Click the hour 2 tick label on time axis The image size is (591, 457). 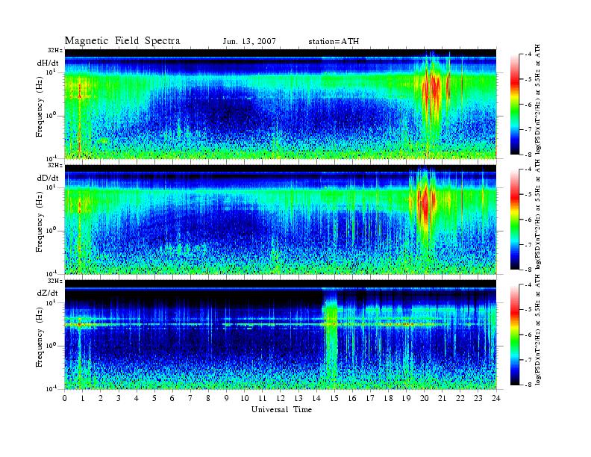pos(101,398)
